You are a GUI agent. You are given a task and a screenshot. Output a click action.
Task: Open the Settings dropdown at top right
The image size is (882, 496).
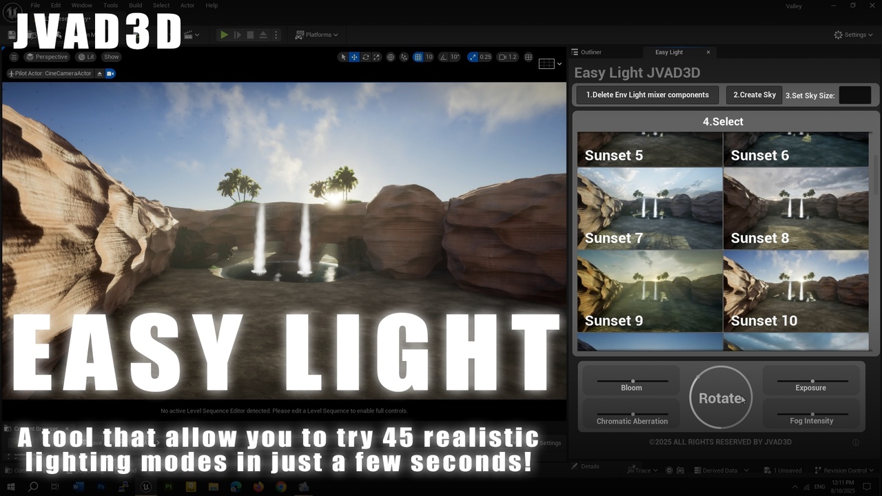[853, 34]
